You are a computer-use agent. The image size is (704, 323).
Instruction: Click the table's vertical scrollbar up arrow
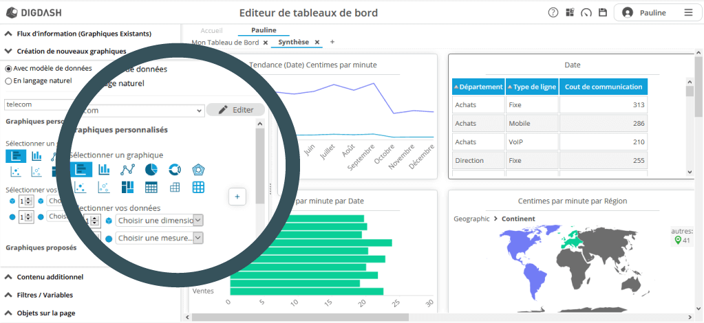pyautogui.click(x=690, y=81)
